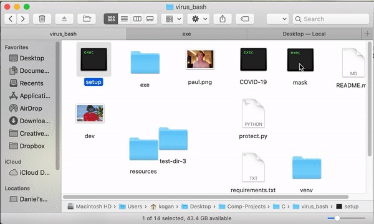
Task: Select the venv folder icon
Action: click(x=307, y=168)
